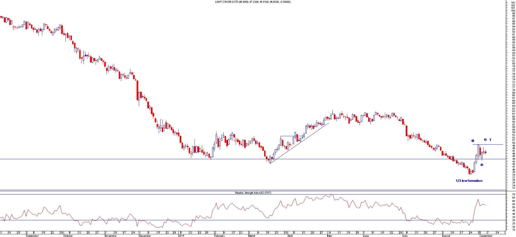Screen dimensions: 516x237
Task: Click the Relative Strength Index label
Action: pyautogui.click(x=253, y=193)
